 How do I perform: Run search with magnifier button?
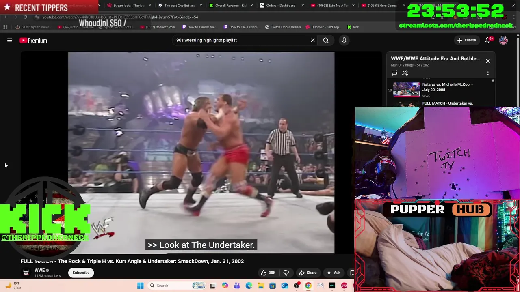[x=326, y=40]
